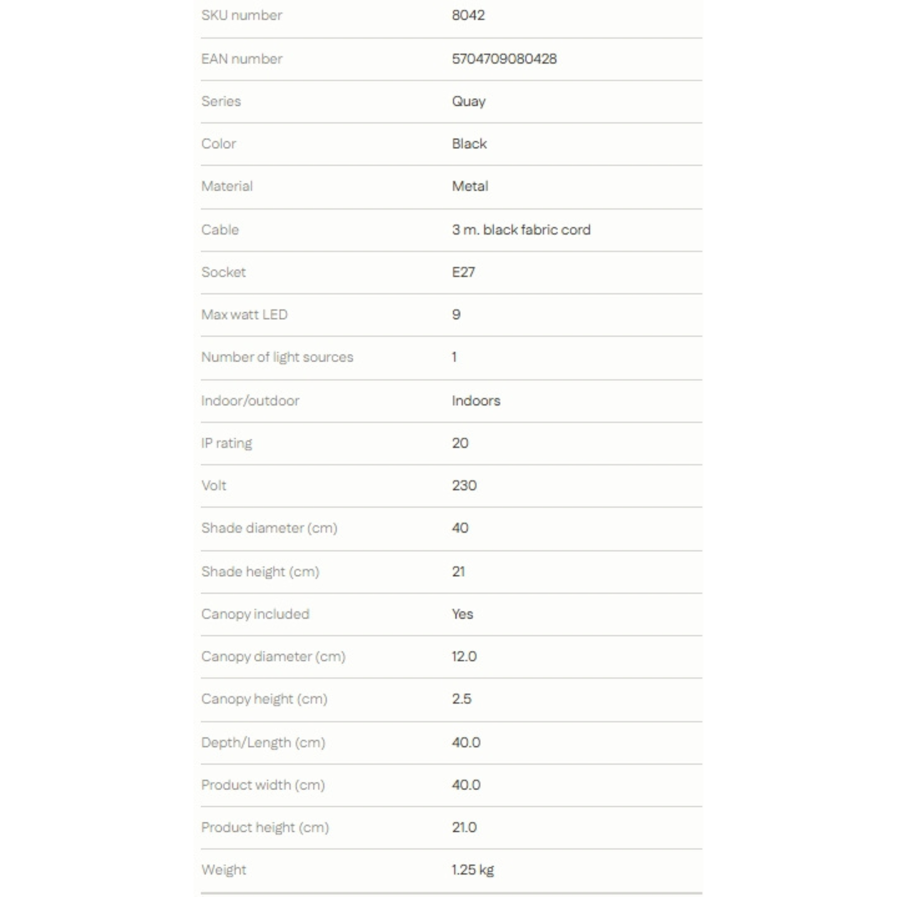897x897 pixels.
Task: Select the EAN number 5704709080428
Action: 504,59
